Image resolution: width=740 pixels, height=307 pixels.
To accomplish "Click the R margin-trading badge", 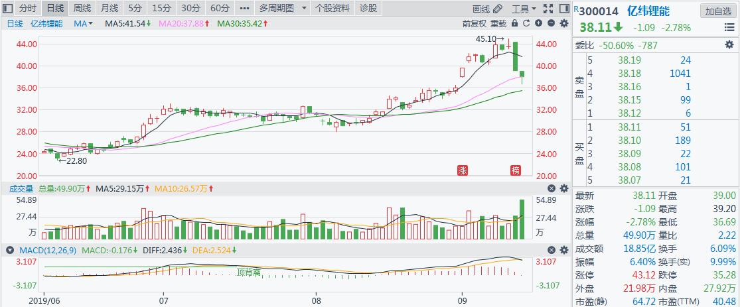I will coord(576,7).
